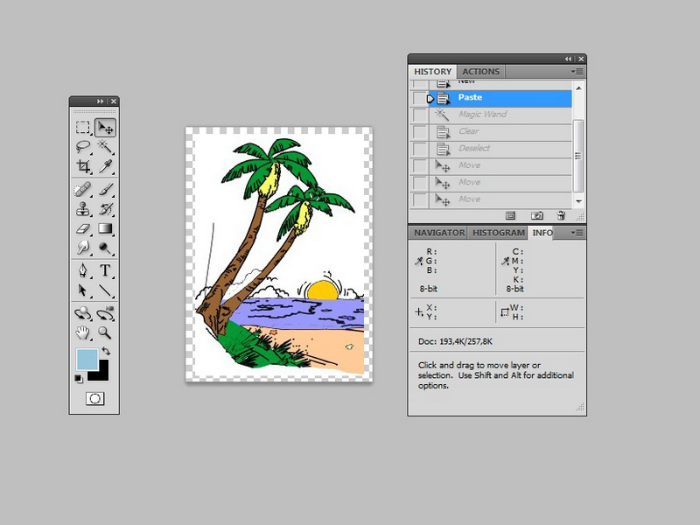Switch to the History tab
The image size is (700, 525).
432,72
